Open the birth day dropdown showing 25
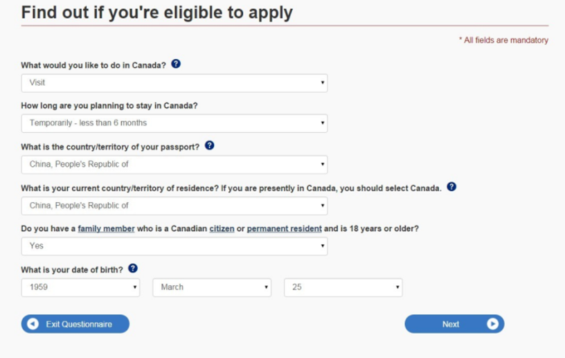Image resolution: width=565 pixels, height=358 pixels. coord(343,287)
